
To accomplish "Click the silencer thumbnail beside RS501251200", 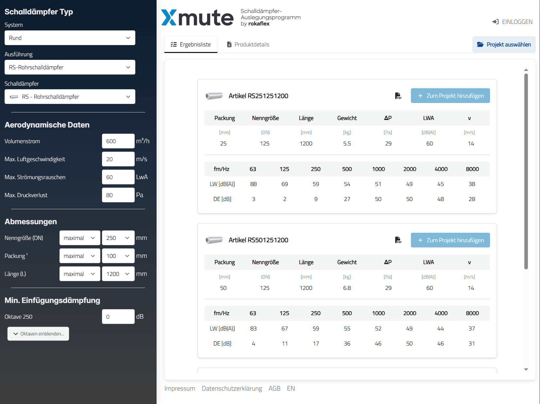I will click(214, 240).
